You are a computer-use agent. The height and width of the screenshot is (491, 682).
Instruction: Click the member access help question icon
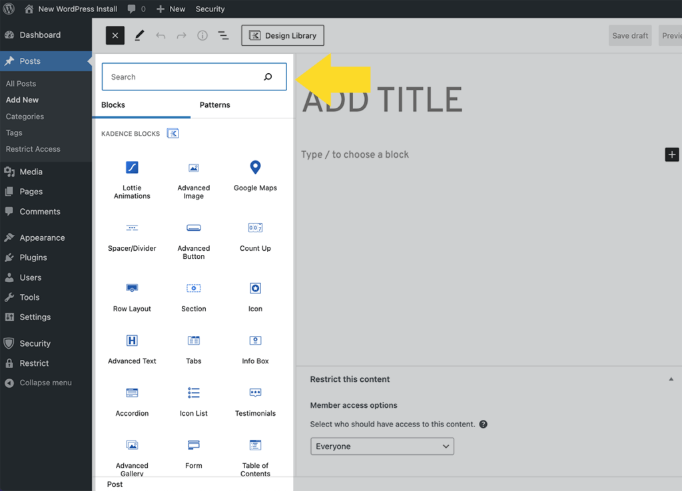pos(484,424)
